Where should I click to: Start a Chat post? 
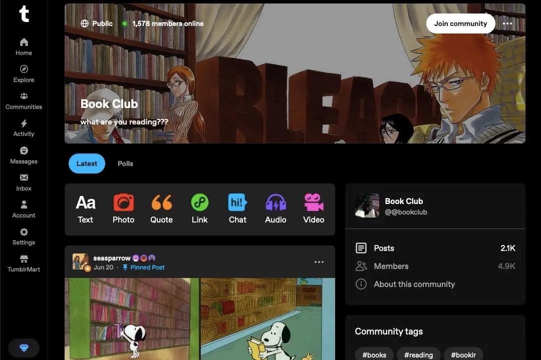point(237,207)
